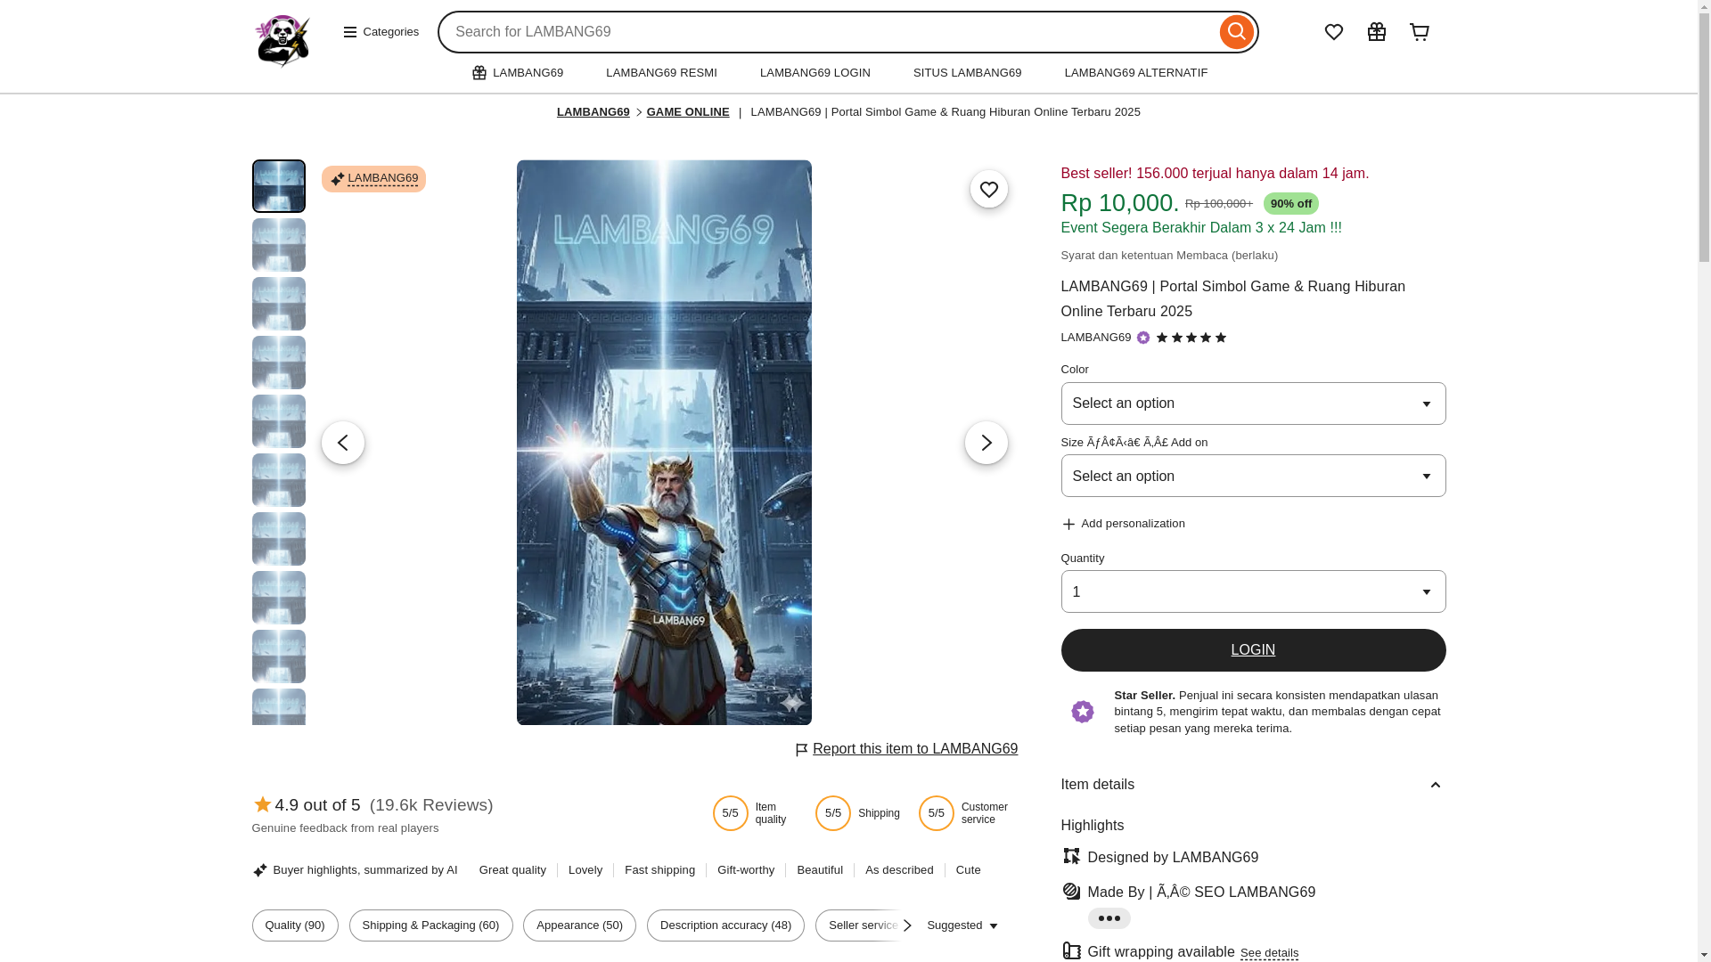Open the shopping cart icon
Screen dimensions: 1711x962
[x=1419, y=32]
